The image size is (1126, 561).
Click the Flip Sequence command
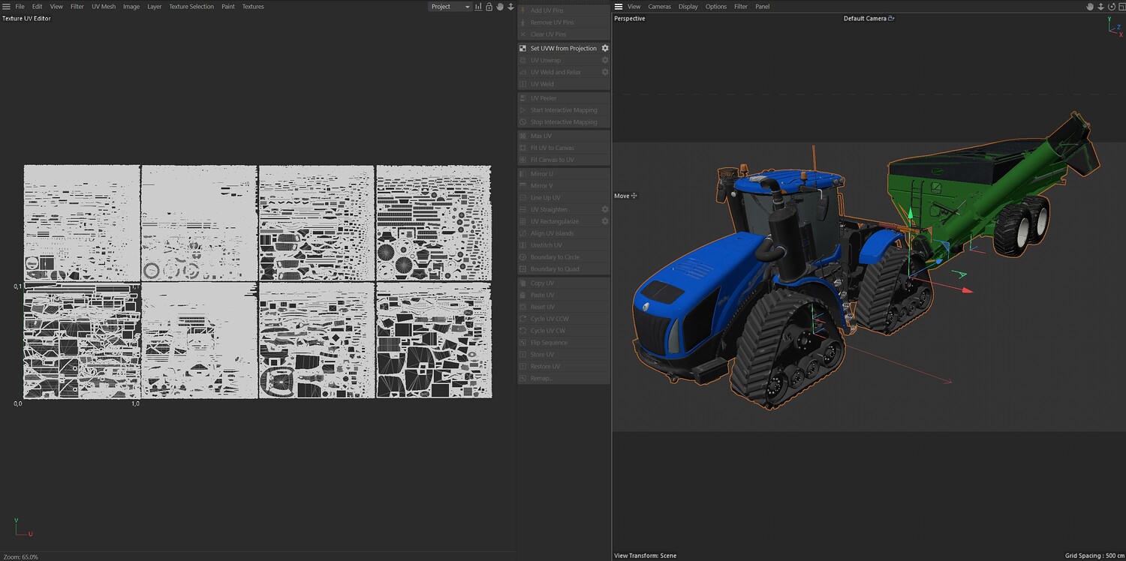tap(549, 343)
